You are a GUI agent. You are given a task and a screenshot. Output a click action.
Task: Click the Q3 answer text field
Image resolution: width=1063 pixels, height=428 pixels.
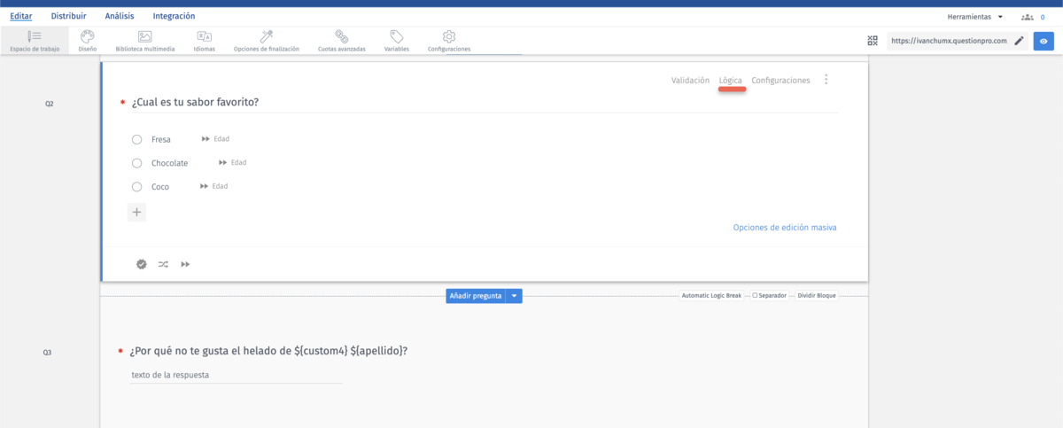[x=236, y=375]
